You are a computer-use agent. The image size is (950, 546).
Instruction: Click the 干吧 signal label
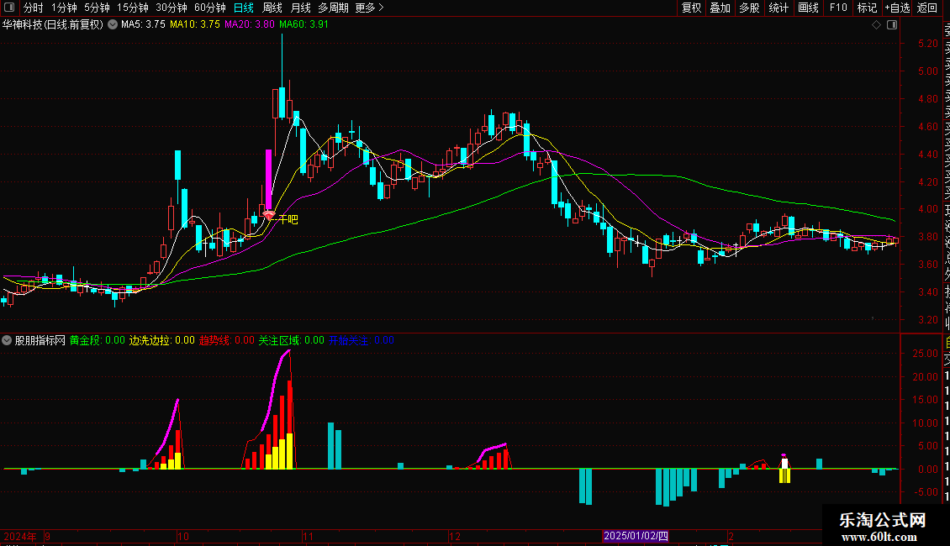coord(288,219)
